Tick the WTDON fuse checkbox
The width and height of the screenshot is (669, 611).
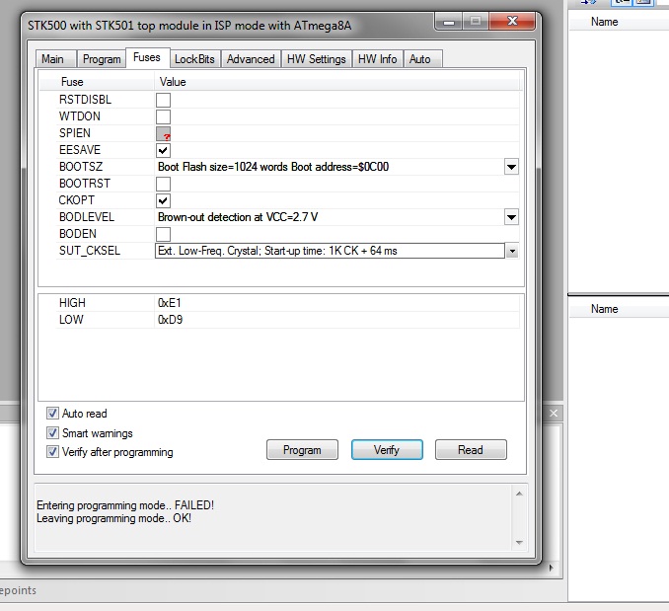pos(163,116)
